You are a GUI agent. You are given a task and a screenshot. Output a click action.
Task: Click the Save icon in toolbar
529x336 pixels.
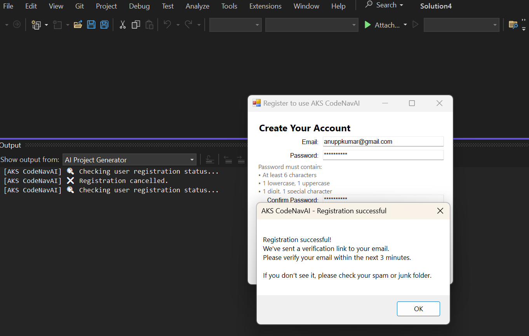coord(91,25)
